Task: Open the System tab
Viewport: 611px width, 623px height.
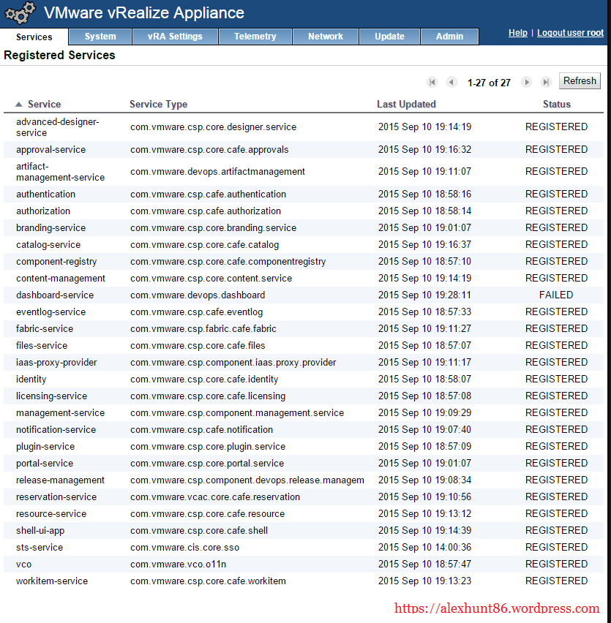Action: click(100, 37)
